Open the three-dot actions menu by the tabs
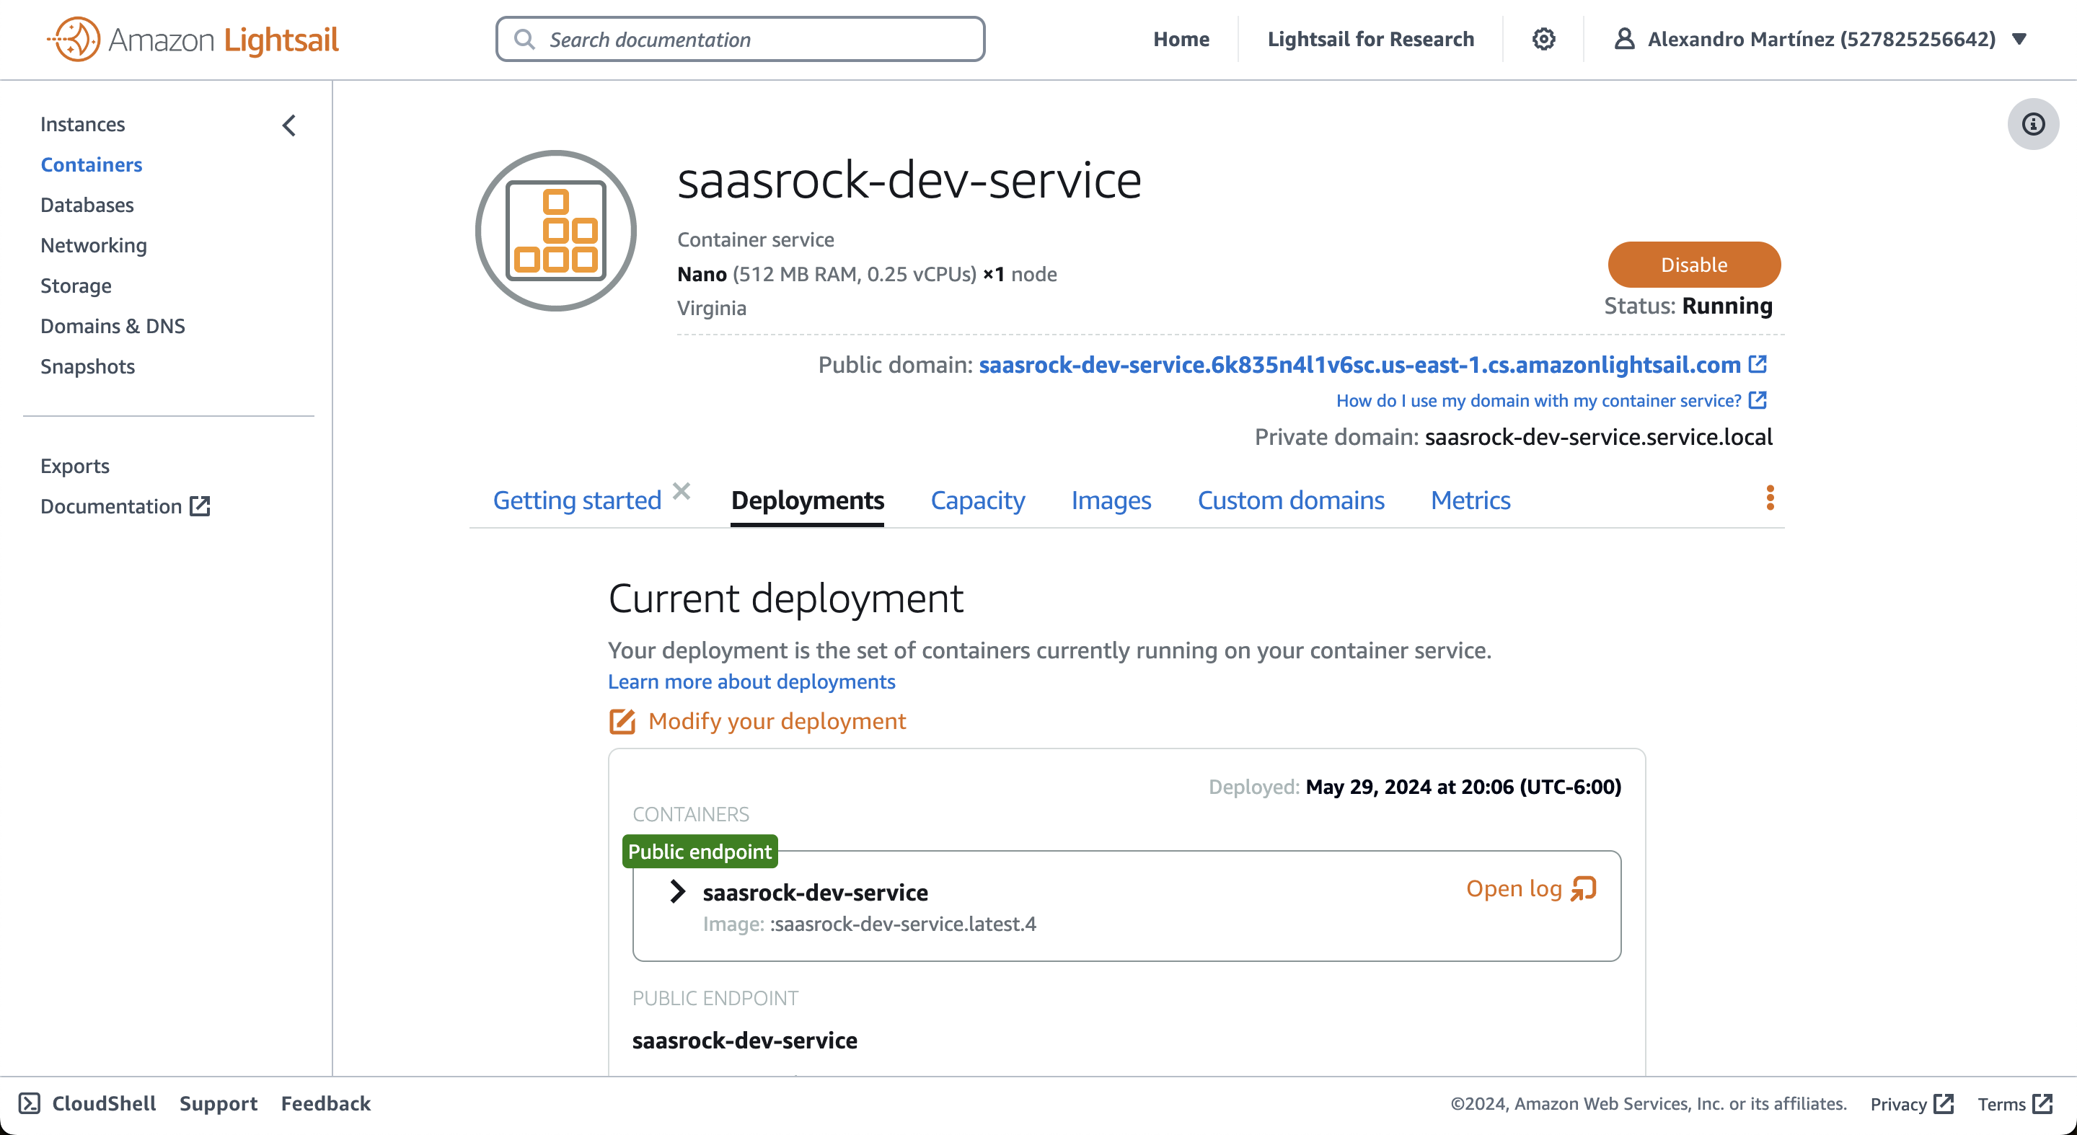This screenshot has width=2077, height=1135. 1770,498
